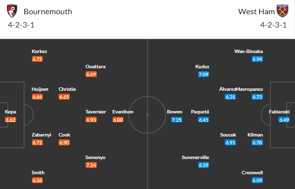
Task: Select Mavropanos player name
Action: (x=249, y=89)
